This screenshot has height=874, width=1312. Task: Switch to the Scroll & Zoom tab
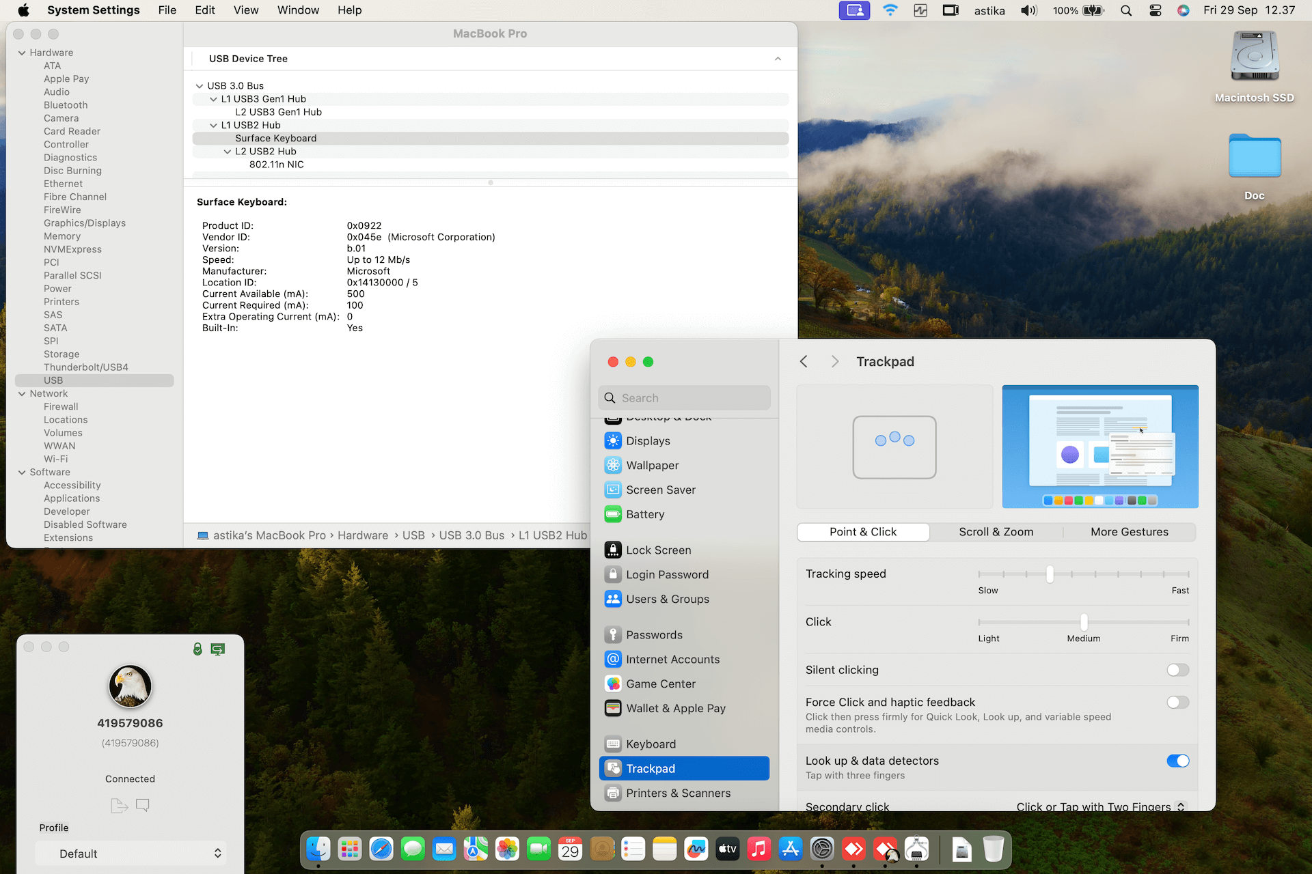(x=996, y=532)
